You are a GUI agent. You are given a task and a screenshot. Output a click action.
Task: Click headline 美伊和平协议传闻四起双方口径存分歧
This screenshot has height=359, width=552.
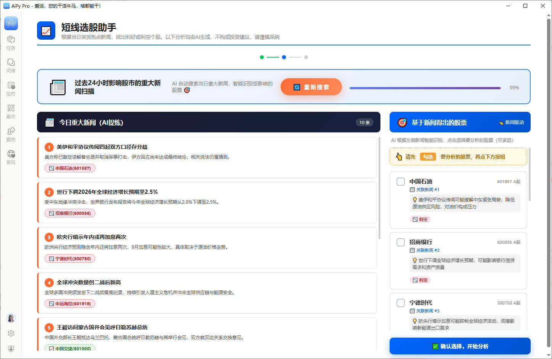coord(102,147)
